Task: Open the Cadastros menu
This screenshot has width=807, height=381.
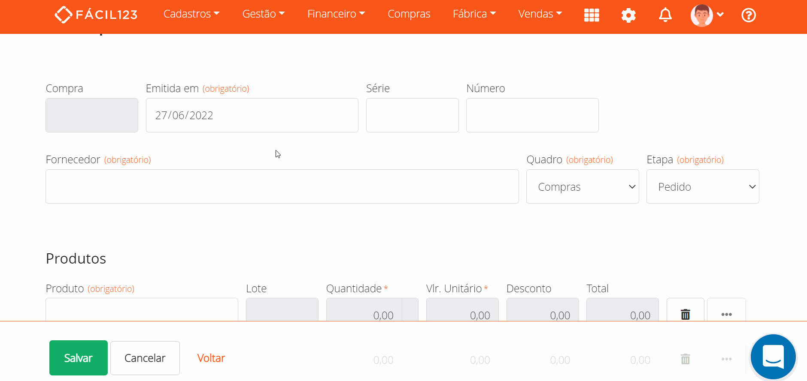Action: 191,14
